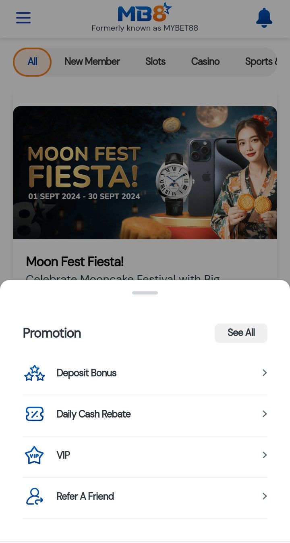Expand the VIP row chevron
Image resolution: width=290 pixels, height=543 pixels.
pyautogui.click(x=265, y=455)
